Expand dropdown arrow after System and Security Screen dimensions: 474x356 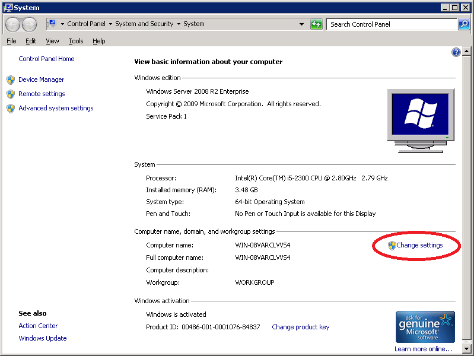[179, 24]
